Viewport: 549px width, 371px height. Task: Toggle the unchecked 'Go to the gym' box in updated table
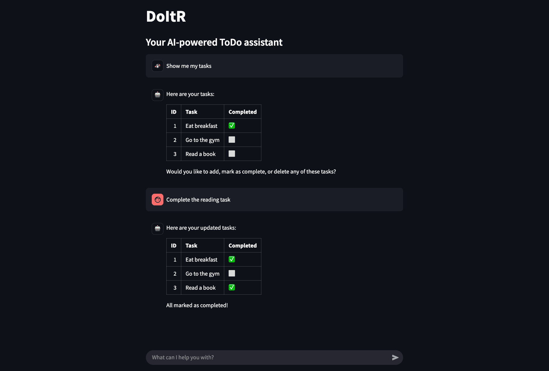coord(232,273)
